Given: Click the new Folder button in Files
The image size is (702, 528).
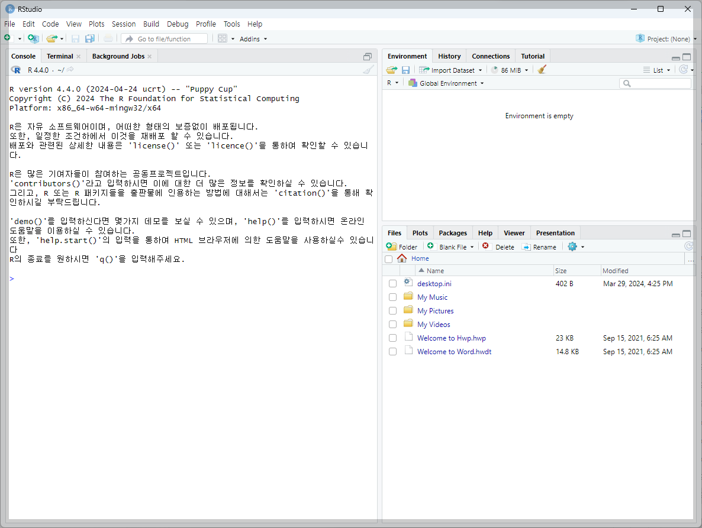Looking at the screenshot, I should pyautogui.click(x=401, y=247).
